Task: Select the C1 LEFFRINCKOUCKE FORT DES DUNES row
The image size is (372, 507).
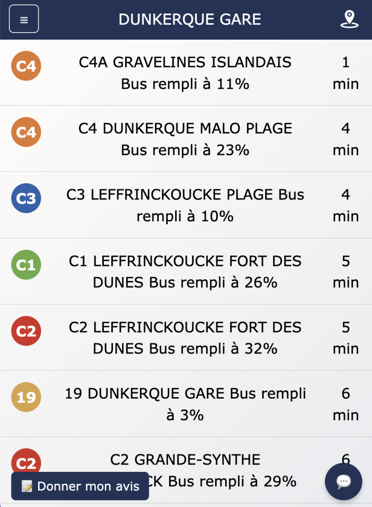Action: 186,271
